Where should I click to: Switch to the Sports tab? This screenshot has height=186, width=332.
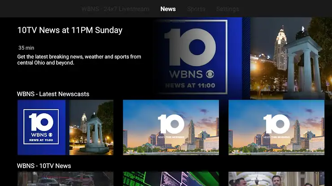click(196, 9)
